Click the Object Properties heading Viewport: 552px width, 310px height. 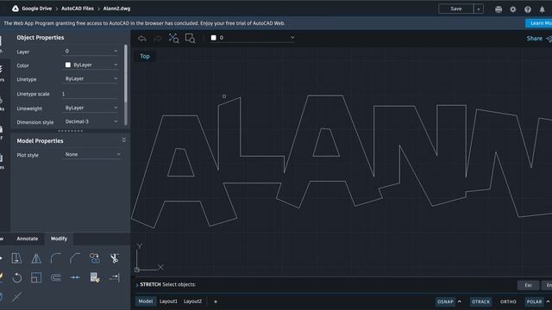tap(41, 38)
